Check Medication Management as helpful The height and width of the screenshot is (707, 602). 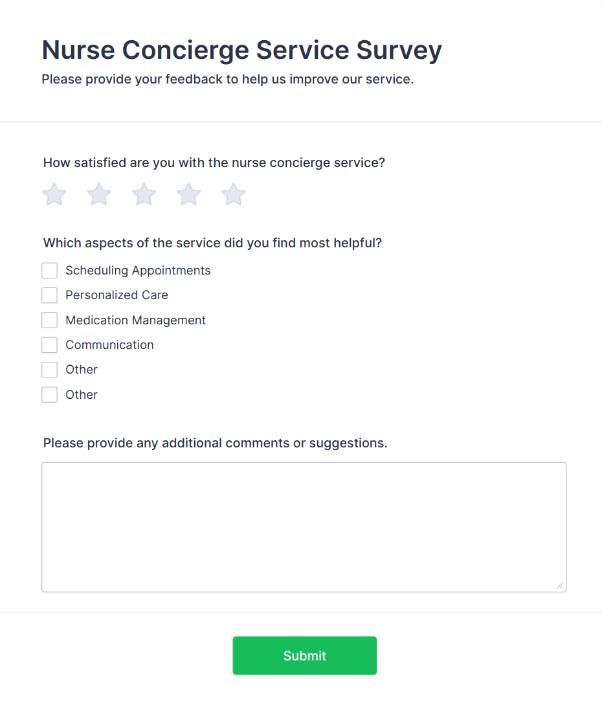click(49, 320)
